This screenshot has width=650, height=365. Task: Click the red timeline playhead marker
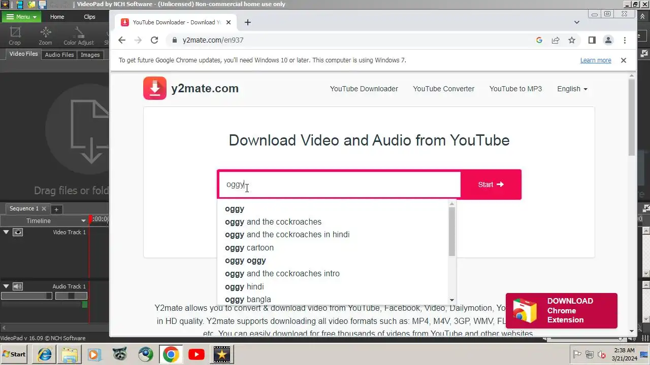[90, 219]
